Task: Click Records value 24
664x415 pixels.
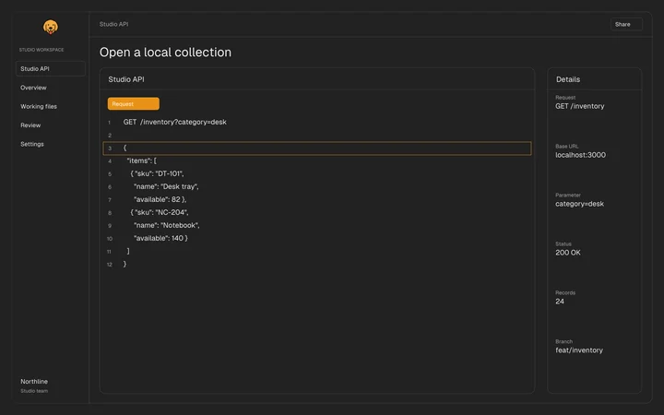Action: 560,302
